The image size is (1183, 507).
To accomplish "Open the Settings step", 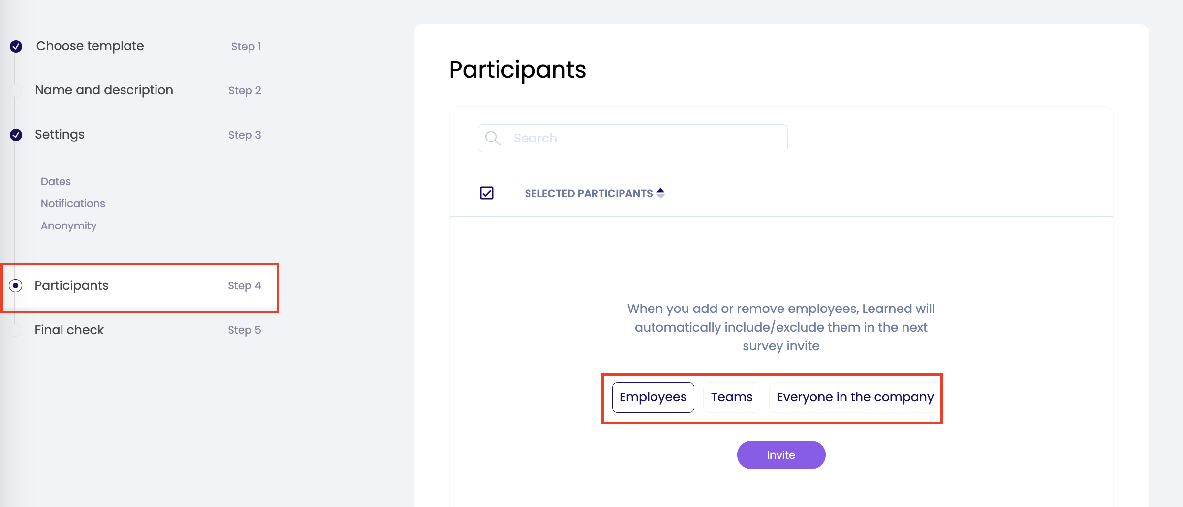I will [x=60, y=135].
